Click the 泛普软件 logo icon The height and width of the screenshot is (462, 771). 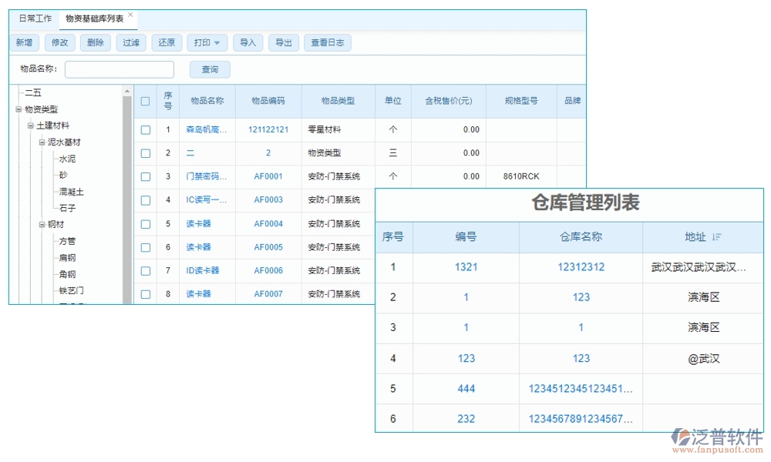[678, 437]
